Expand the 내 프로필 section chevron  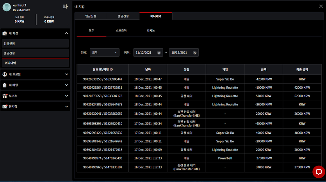pos(66,74)
